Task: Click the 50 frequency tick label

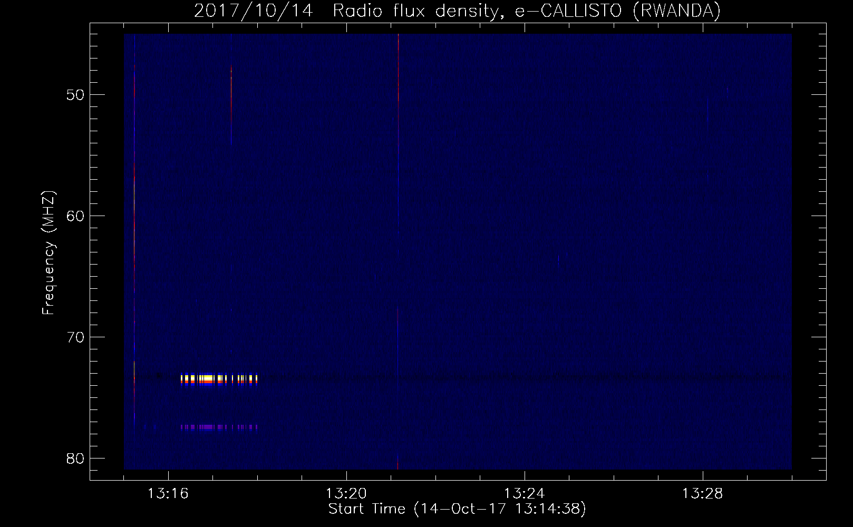Action: coord(76,95)
